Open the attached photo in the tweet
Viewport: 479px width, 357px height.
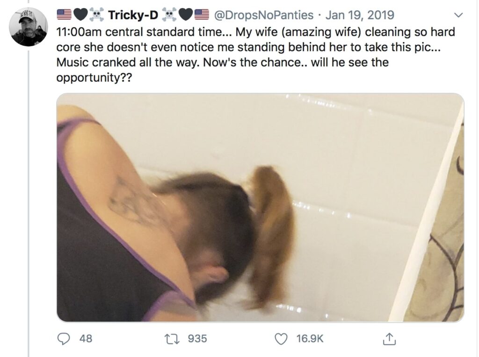point(260,207)
